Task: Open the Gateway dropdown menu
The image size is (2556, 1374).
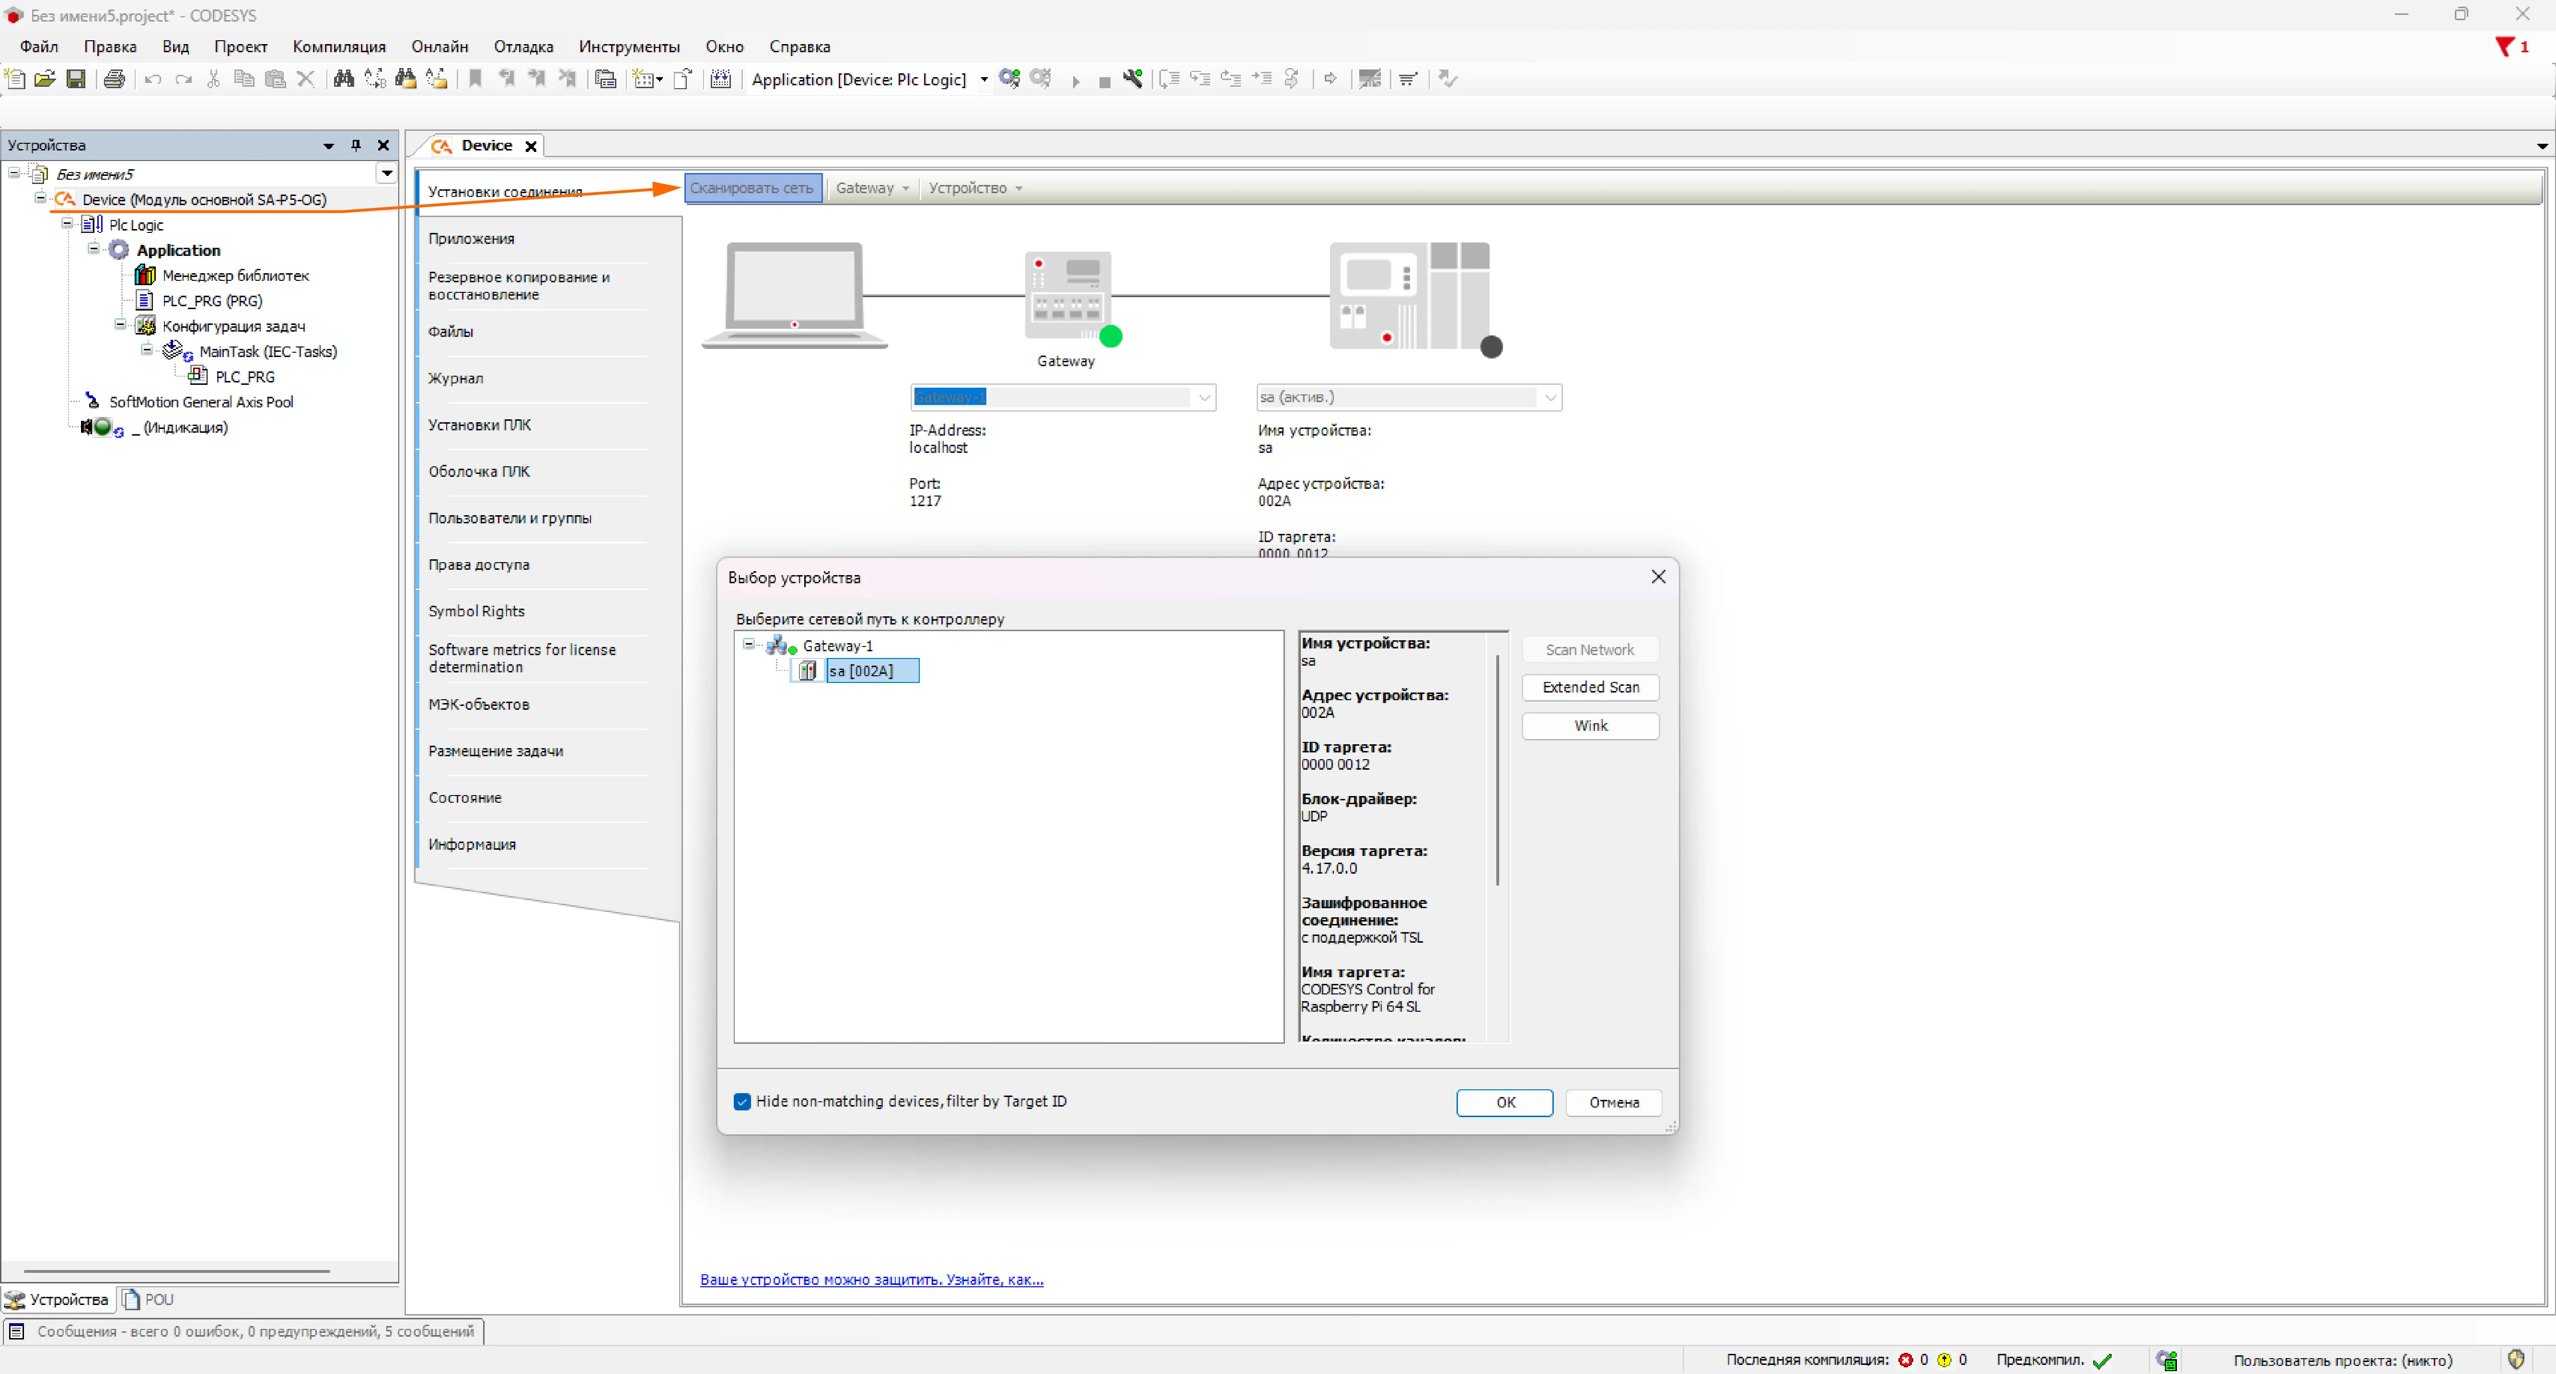Action: (x=872, y=187)
